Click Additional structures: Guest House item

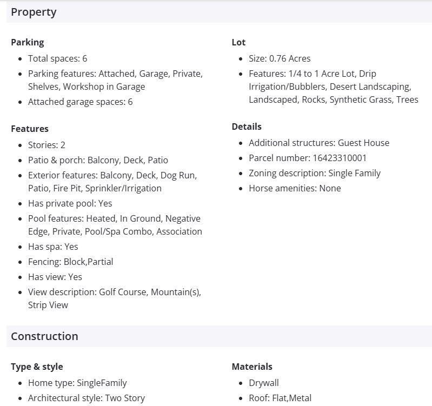(319, 143)
